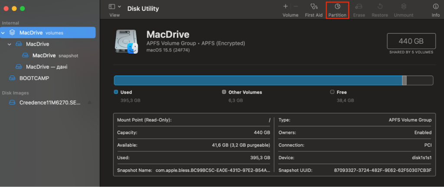444x187 pixels.
Task: Select MacDrive volumes in the sidebar
Action: [x=48, y=33]
